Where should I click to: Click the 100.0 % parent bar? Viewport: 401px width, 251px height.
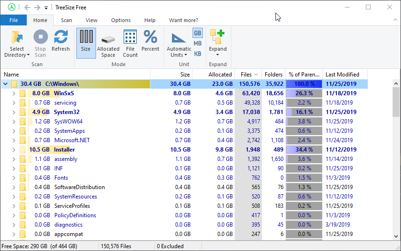304,84
